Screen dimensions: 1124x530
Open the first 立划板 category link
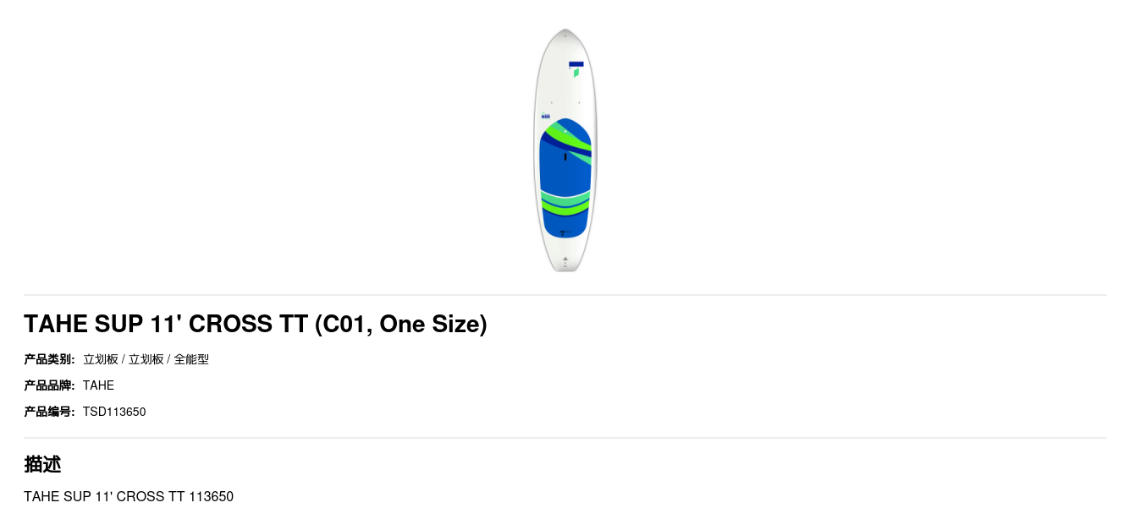[101, 359]
